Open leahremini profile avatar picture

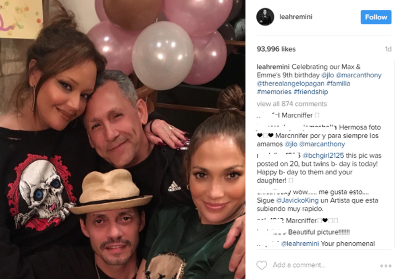click(x=265, y=17)
